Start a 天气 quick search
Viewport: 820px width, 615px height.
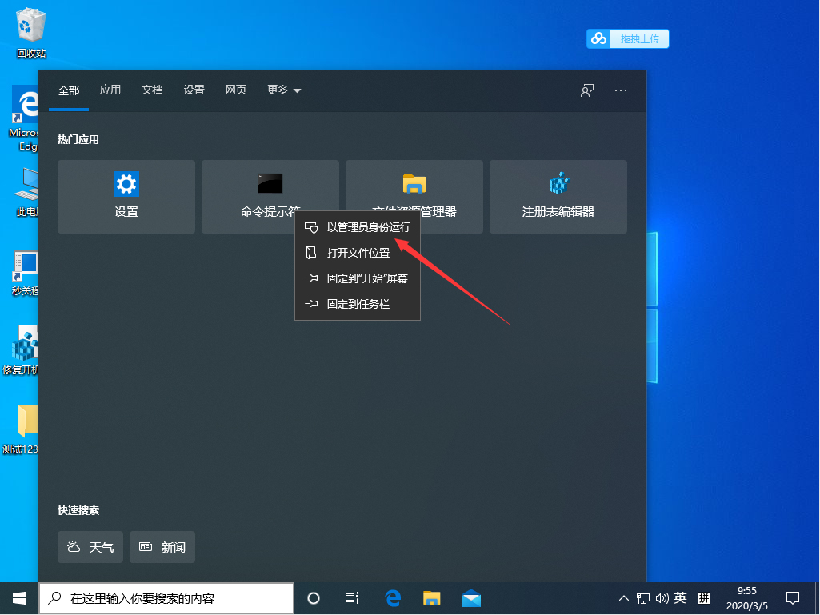[90, 547]
